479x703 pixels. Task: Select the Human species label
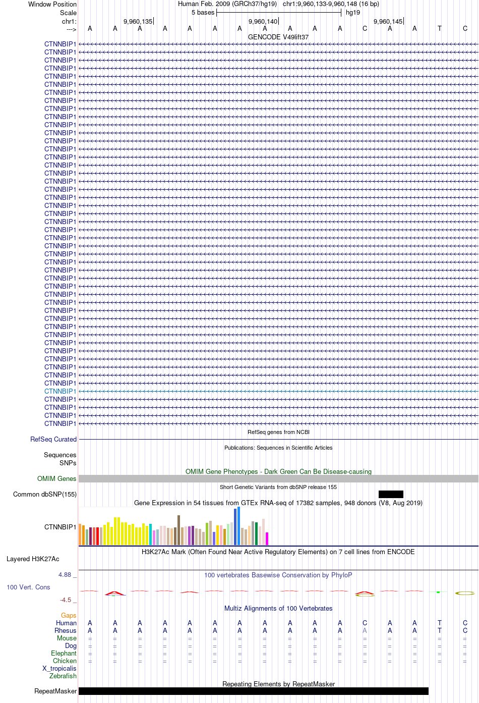pyautogui.click(x=66, y=623)
